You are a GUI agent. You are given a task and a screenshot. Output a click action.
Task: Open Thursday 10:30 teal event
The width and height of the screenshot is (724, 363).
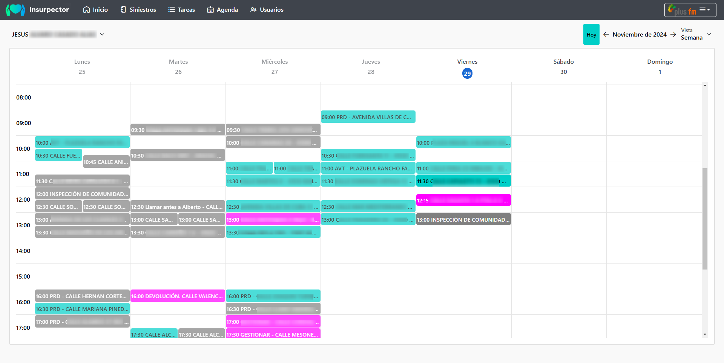(x=368, y=155)
